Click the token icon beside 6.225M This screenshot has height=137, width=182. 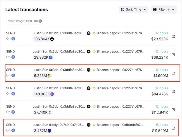pyautogui.click(x=49, y=76)
